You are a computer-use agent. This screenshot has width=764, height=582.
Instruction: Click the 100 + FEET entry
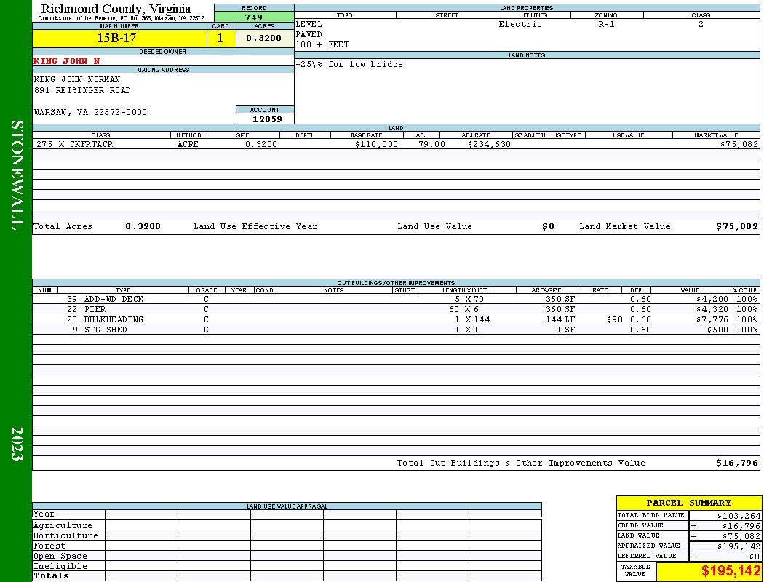[x=322, y=45]
